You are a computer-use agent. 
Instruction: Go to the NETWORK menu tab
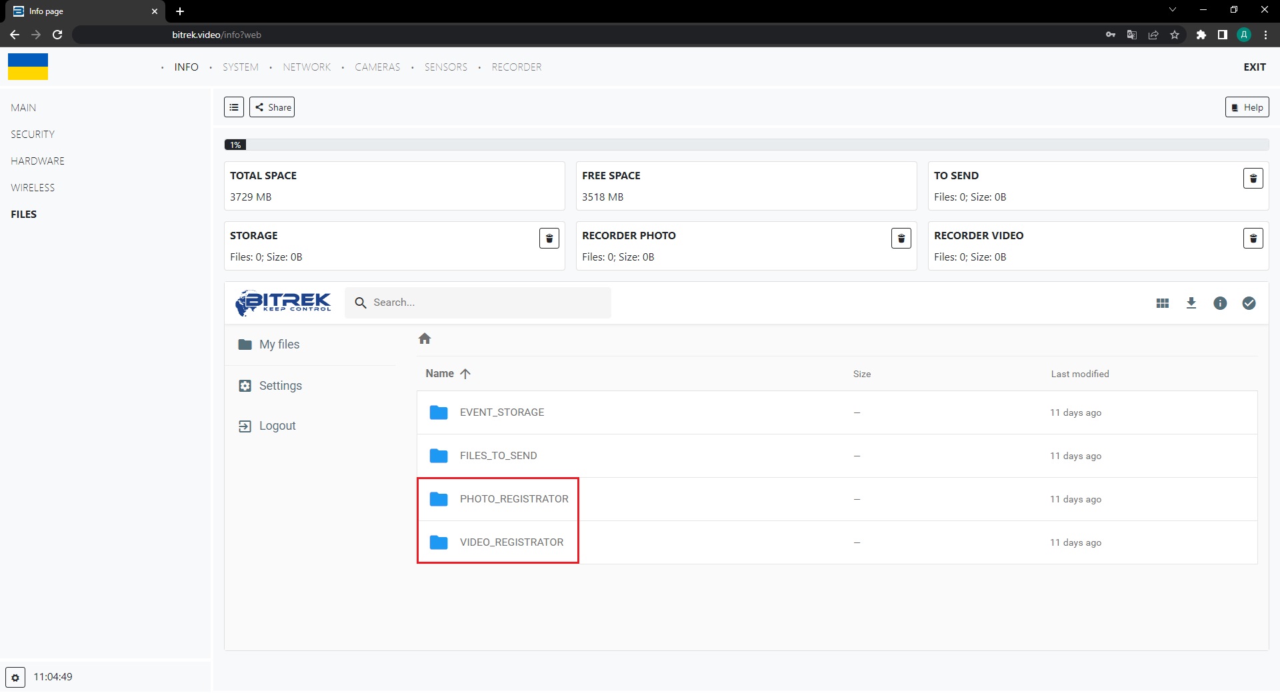(x=307, y=67)
